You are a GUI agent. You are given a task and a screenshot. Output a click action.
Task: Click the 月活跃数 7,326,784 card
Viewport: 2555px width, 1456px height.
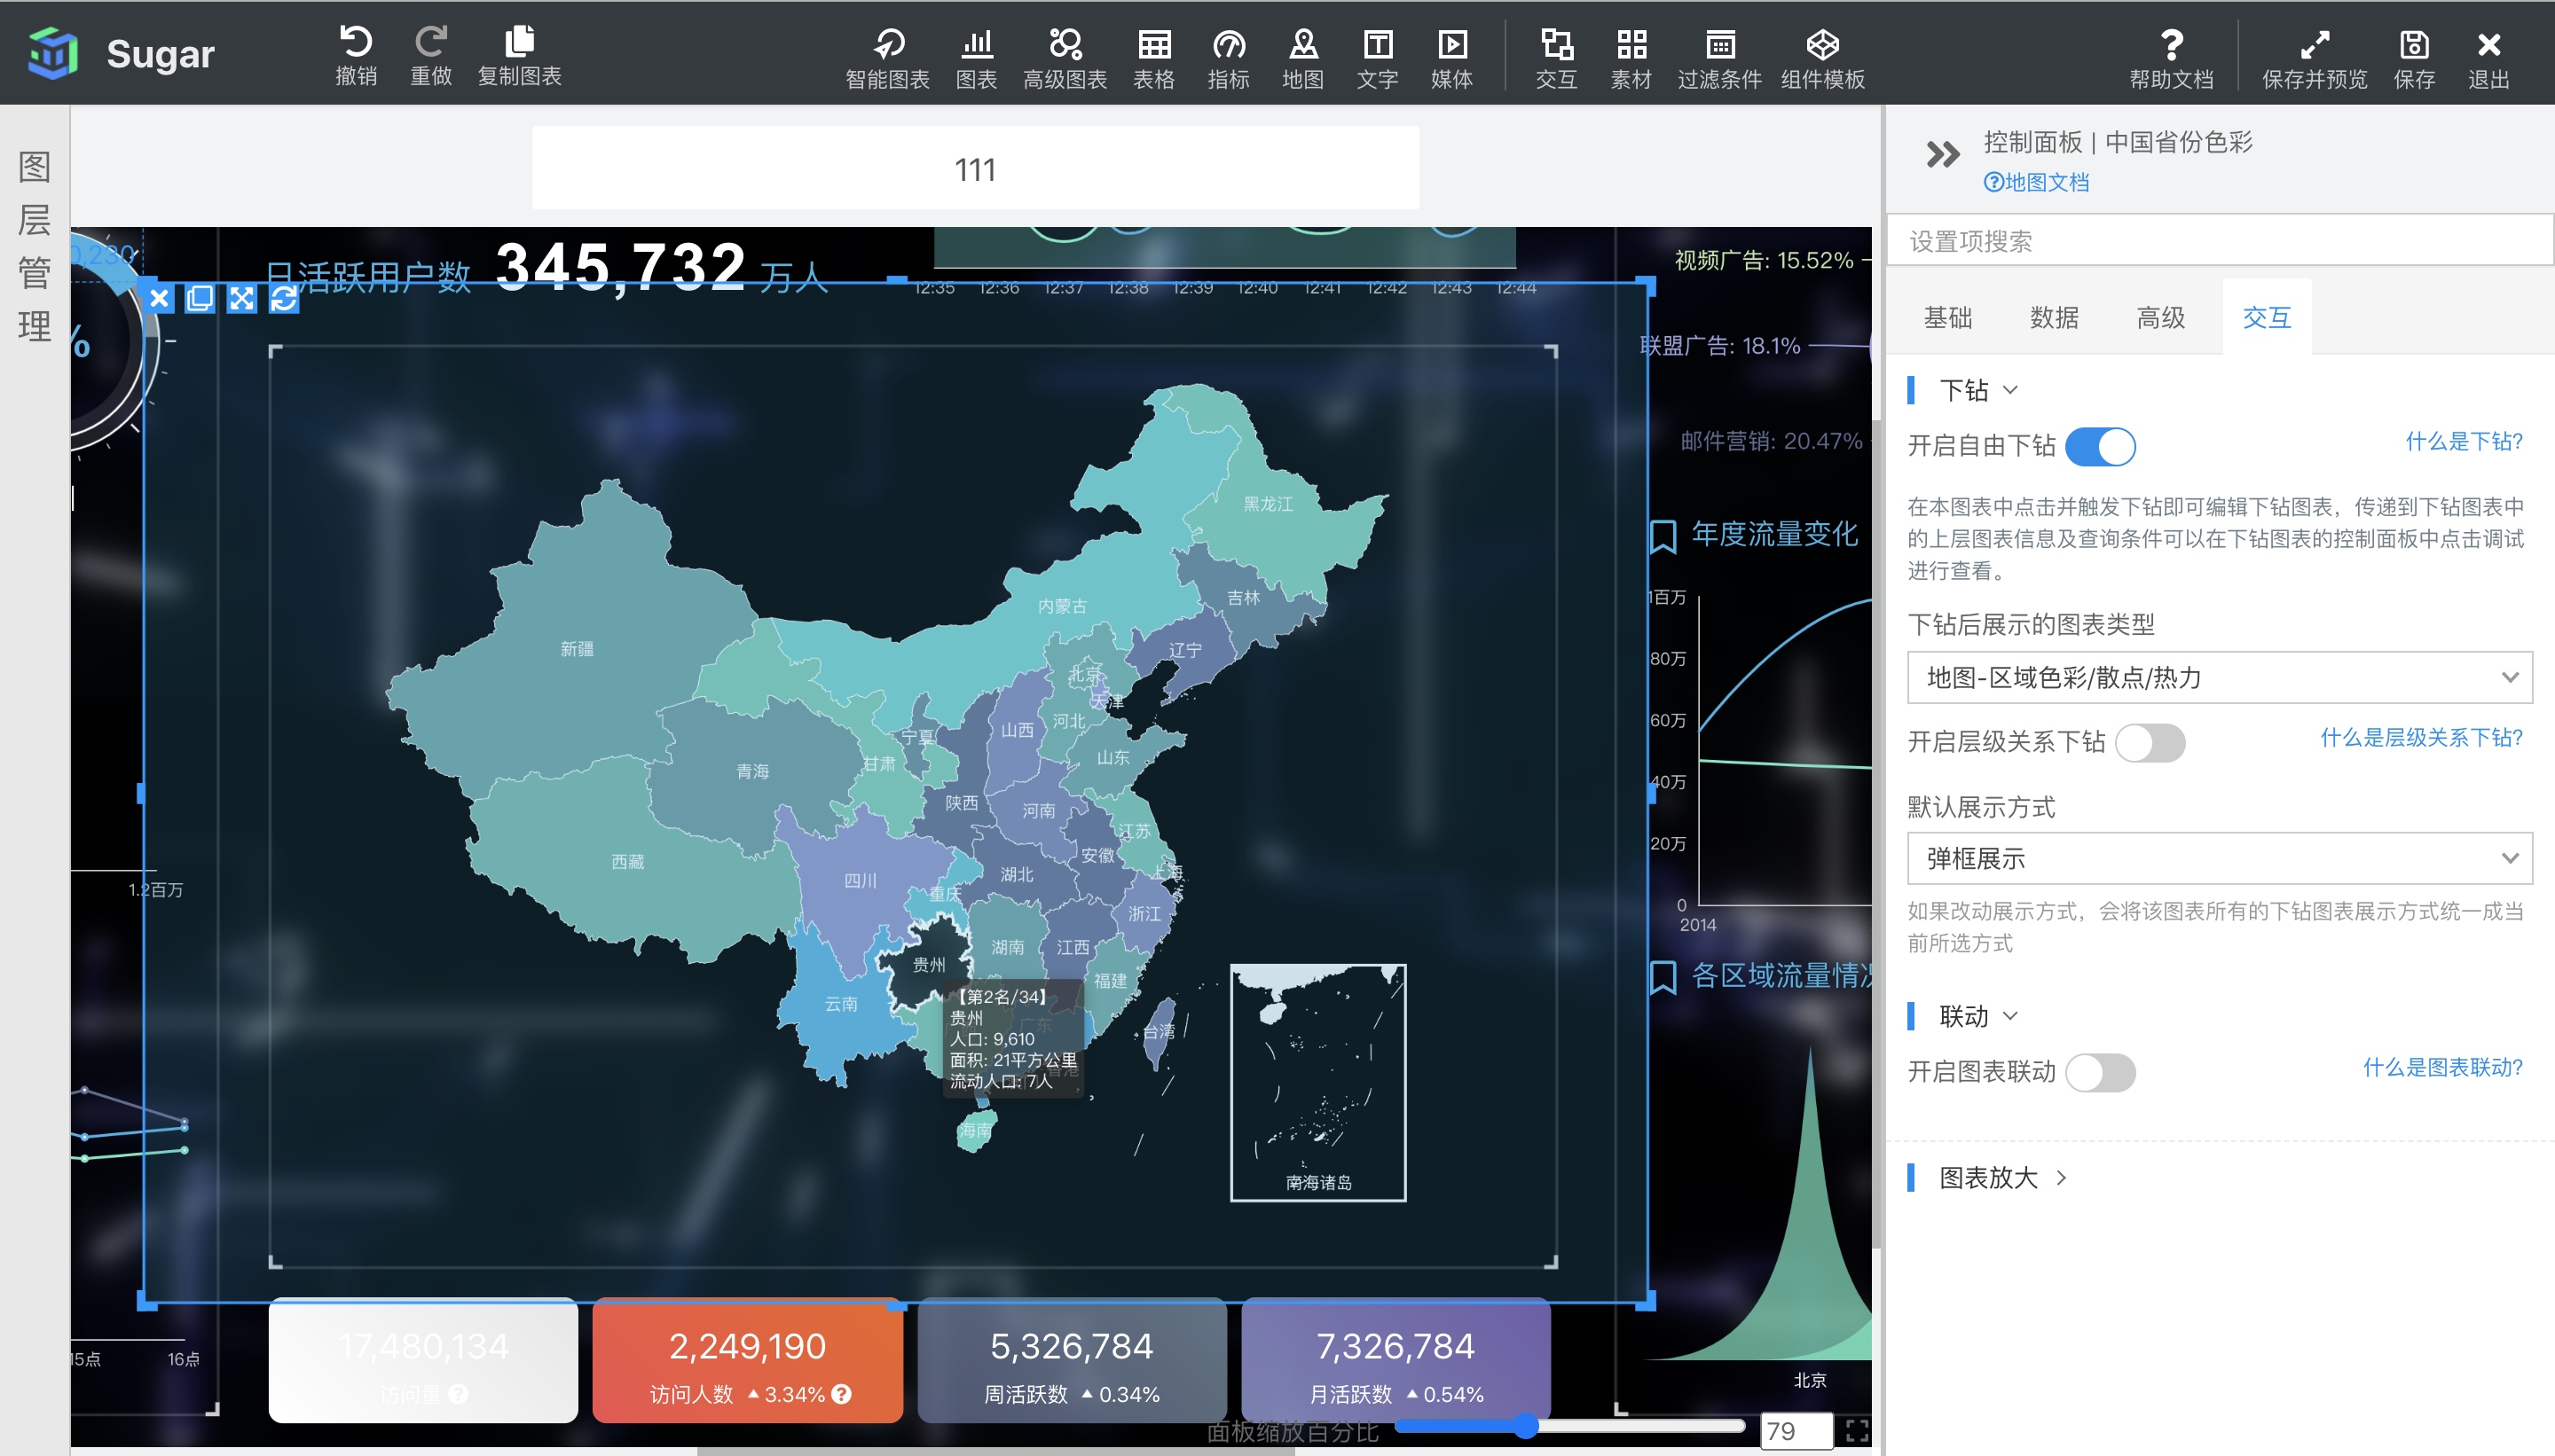(1395, 1362)
